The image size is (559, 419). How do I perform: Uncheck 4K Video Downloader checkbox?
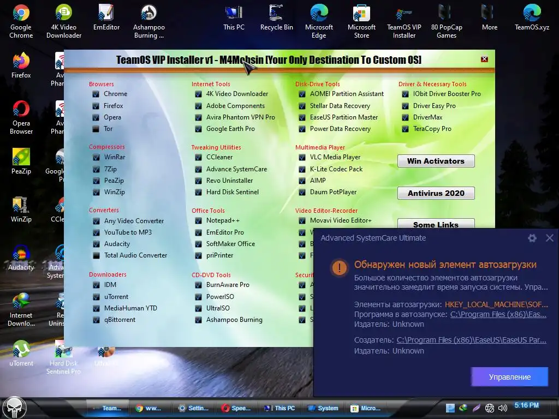click(x=198, y=94)
